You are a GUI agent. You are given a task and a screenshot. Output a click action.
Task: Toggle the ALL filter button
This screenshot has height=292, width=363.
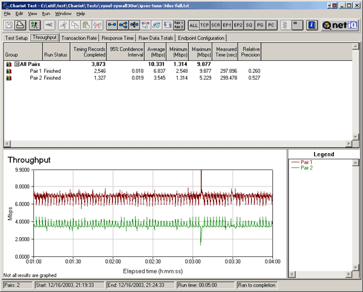[194, 25]
